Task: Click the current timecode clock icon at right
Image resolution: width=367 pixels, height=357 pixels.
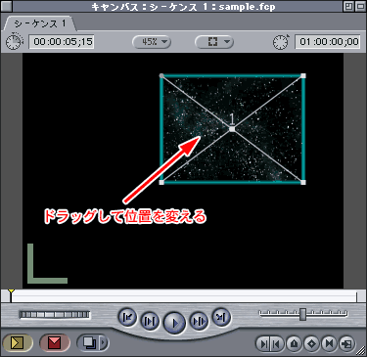Action: click(281, 41)
